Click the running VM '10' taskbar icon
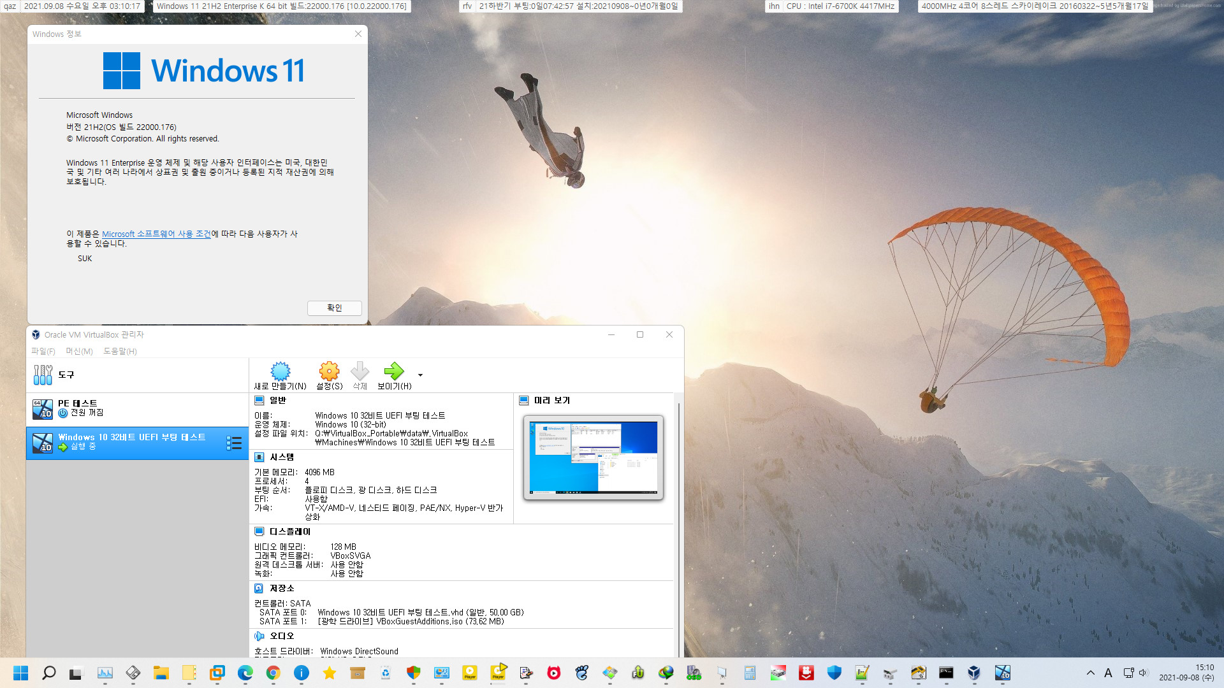Screen dimensions: 1224x688 tap(1002, 673)
